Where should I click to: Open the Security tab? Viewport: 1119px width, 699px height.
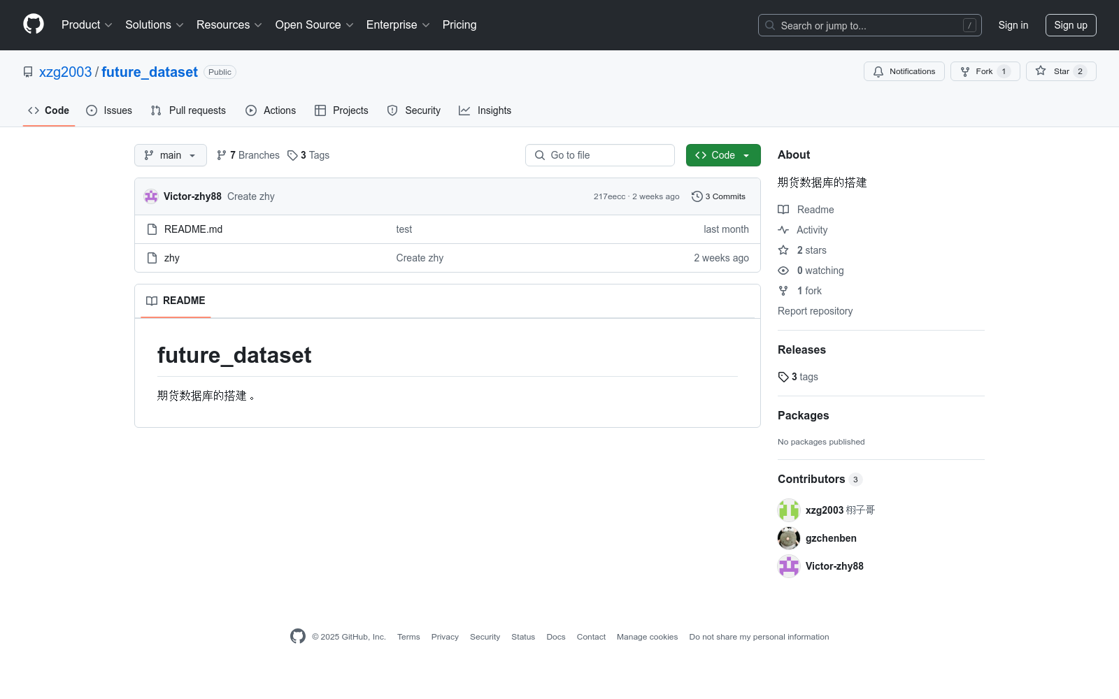414,110
